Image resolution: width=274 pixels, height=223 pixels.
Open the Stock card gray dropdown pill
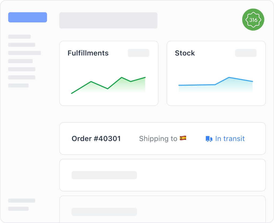pos(246,53)
